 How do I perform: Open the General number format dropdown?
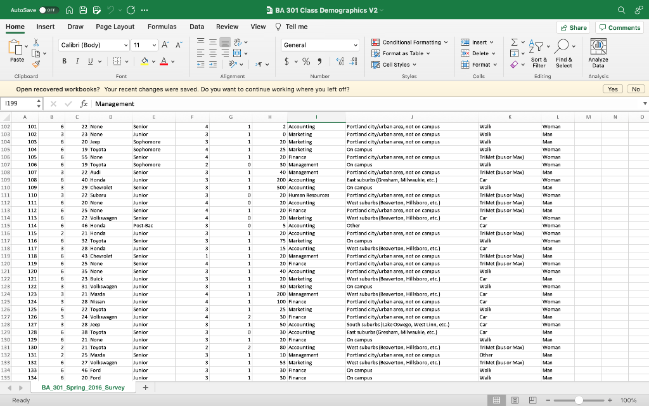point(319,45)
